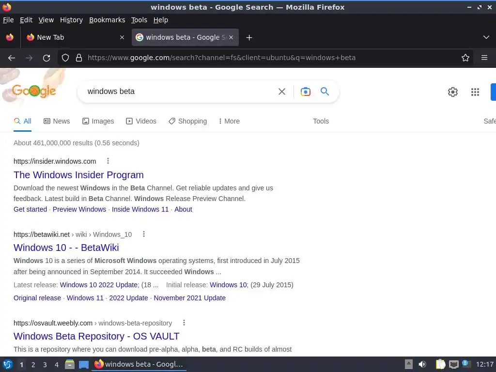Show site security info via padlock icon

click(79, 58)
